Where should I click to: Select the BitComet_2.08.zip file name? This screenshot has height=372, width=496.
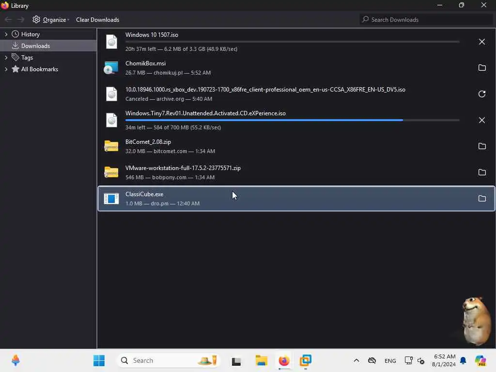pos(148,142)
